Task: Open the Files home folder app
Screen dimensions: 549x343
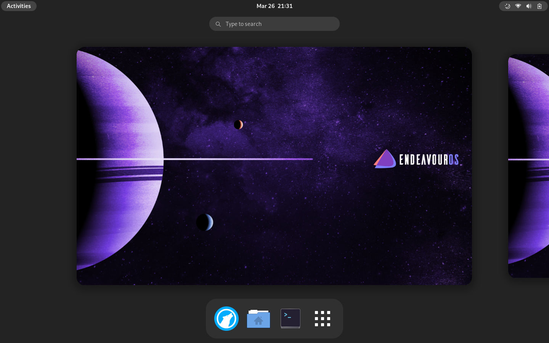Action: click(258, 319)
